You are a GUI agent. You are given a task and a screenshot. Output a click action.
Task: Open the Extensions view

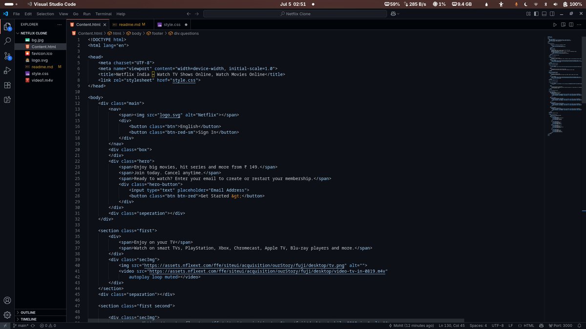(x=7, y=85)
